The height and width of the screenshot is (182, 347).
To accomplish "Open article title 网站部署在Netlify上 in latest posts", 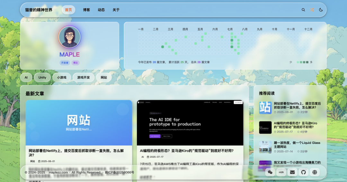I will pyautogui.click(x=76, y=153).
